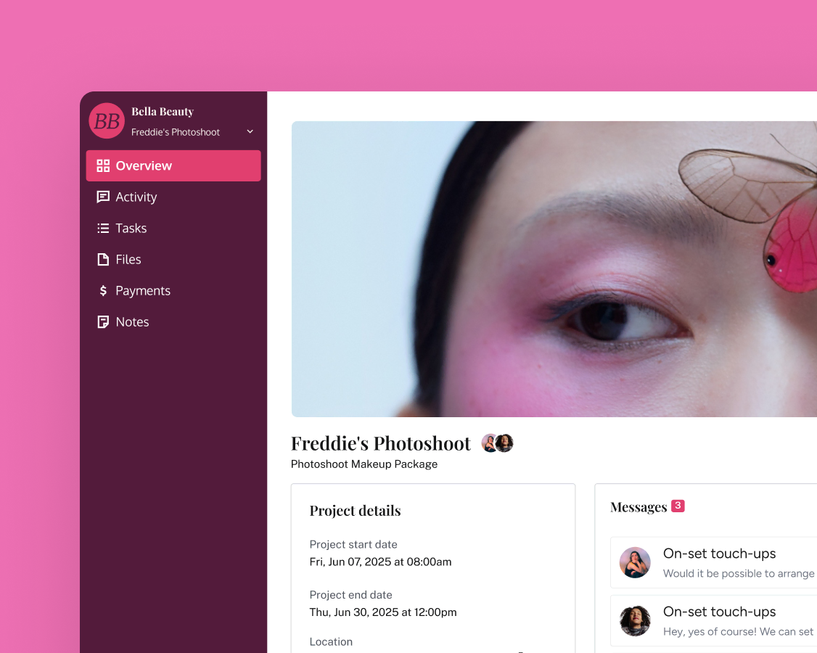Click the Overview grid icon

click(103, 165)
